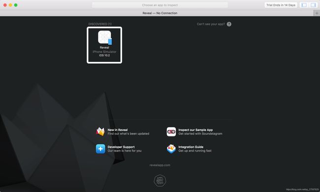This screenshot has height=192, width=320.
Task: Click the Integration Guide icon
Action: click(x=171, y=149)
